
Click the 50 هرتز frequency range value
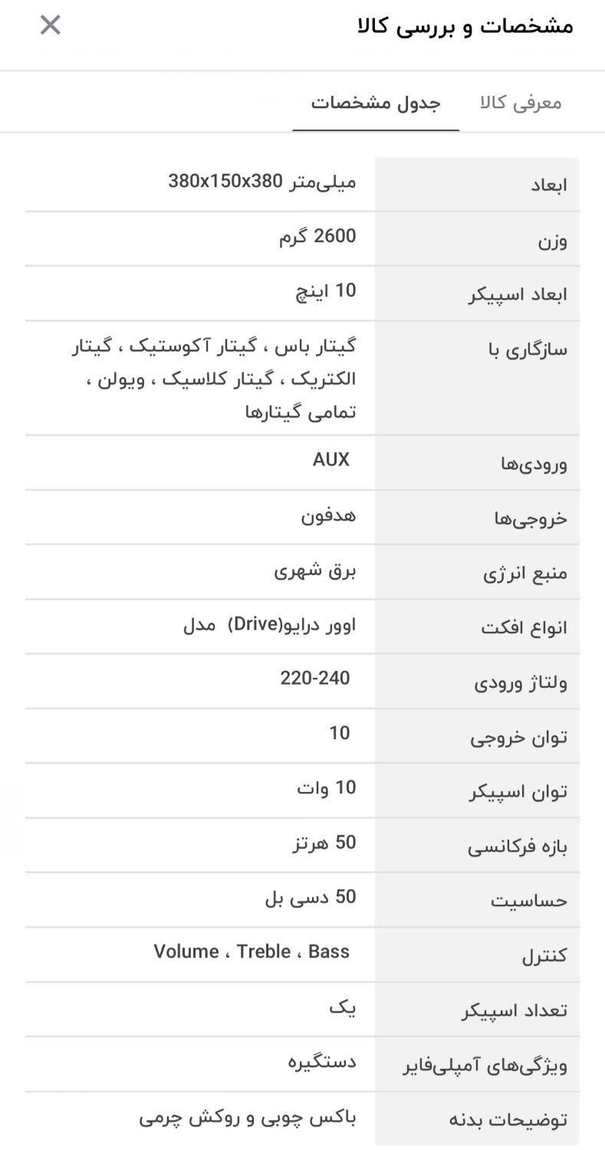323,843
